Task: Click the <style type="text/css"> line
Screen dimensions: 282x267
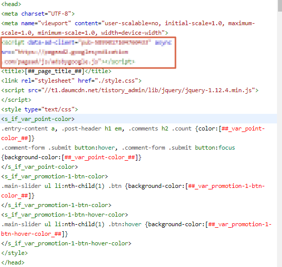Action: point(40,109)
